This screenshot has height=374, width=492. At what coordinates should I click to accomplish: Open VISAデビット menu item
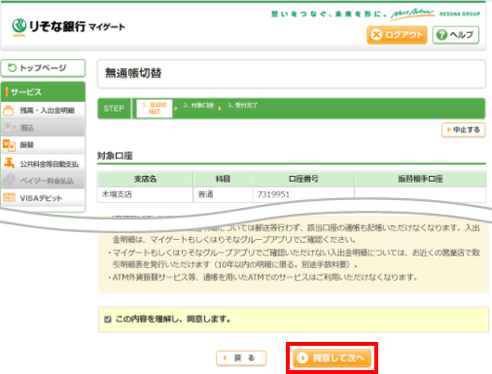pos(43,198)
